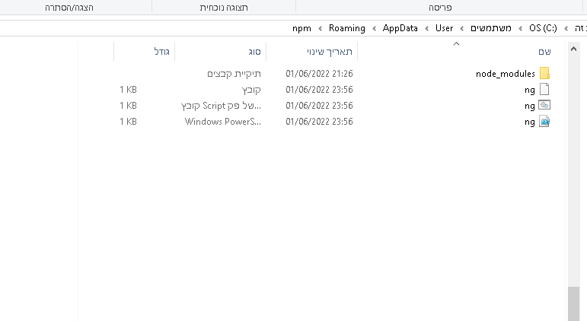Click the תיקיית קבצים type cell
The height and width of the screenshot is (321, 587).
click(234, 74)
